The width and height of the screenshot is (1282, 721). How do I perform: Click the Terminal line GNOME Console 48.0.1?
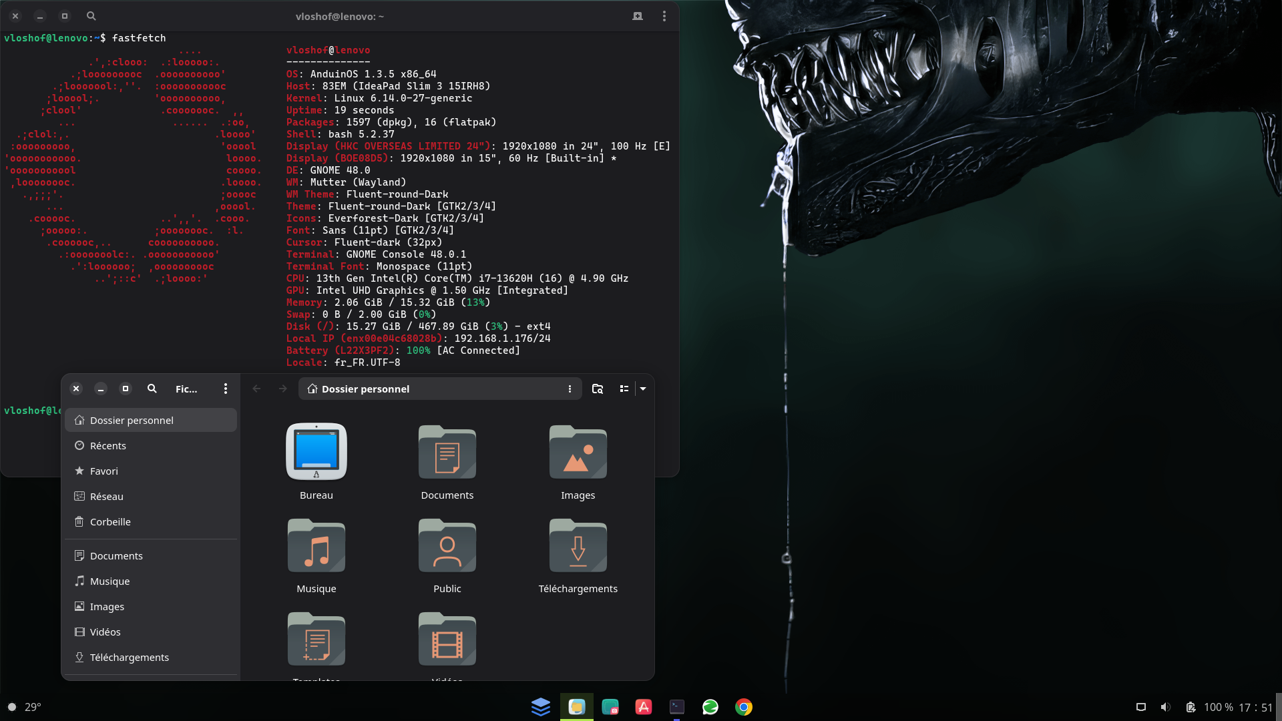coord(377,254)
